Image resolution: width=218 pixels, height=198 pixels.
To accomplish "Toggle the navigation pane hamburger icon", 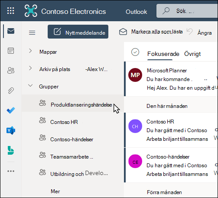I will coord(32,32).
